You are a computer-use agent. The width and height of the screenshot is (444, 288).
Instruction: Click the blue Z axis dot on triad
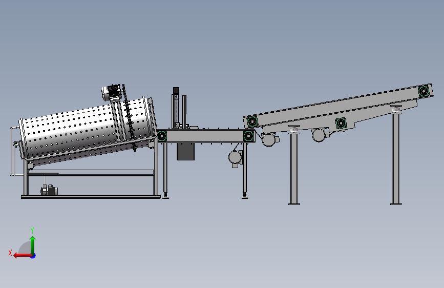33,256
